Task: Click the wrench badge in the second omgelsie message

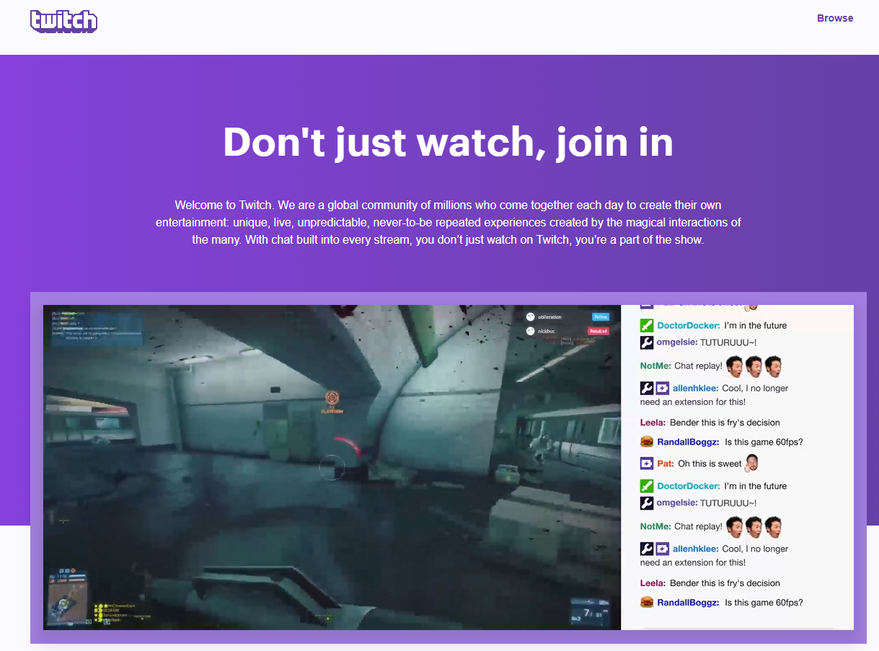Action: coord(646,503)
